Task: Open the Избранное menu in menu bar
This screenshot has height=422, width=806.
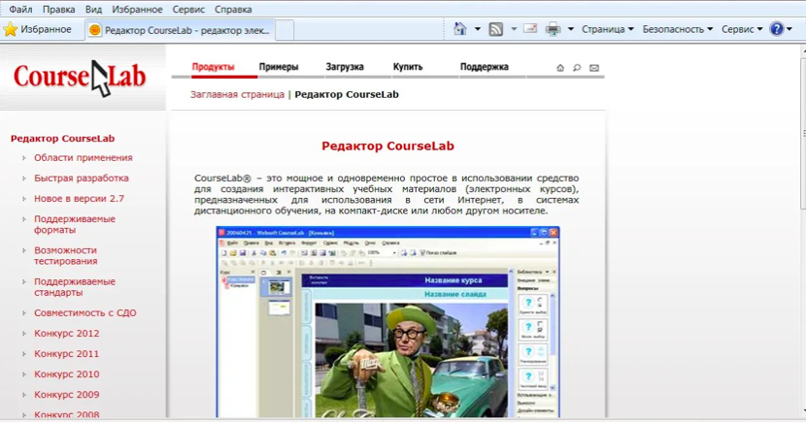Action: point(137,10)
